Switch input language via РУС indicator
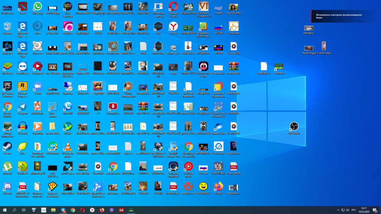The image size is (381, 214). 354,210
